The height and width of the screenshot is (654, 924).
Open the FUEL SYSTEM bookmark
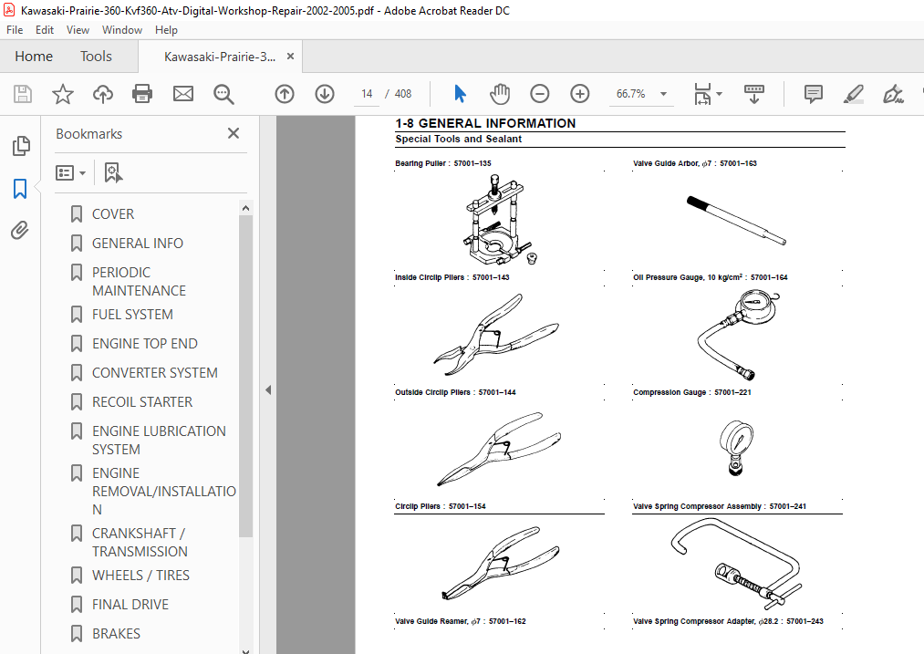point(132,315)
